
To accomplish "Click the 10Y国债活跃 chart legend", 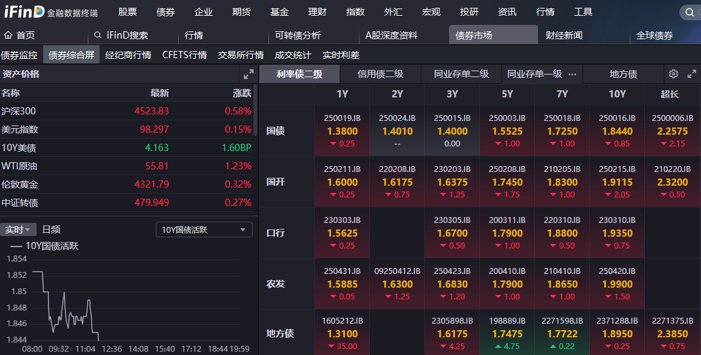I will [x=45, y=246].
